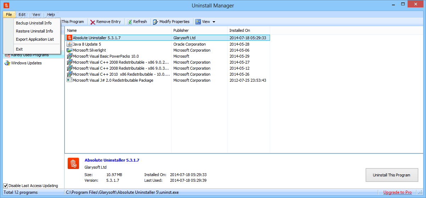Image resolution: width=426 pixels, height=198 pixels.
Task: Click the 2012-07-25 23:53:43 date cell
Action: [x=248, y=80]
